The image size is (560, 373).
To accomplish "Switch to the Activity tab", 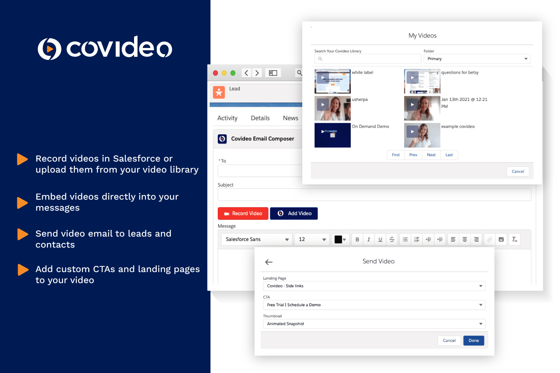I will (x=227, y=118).
